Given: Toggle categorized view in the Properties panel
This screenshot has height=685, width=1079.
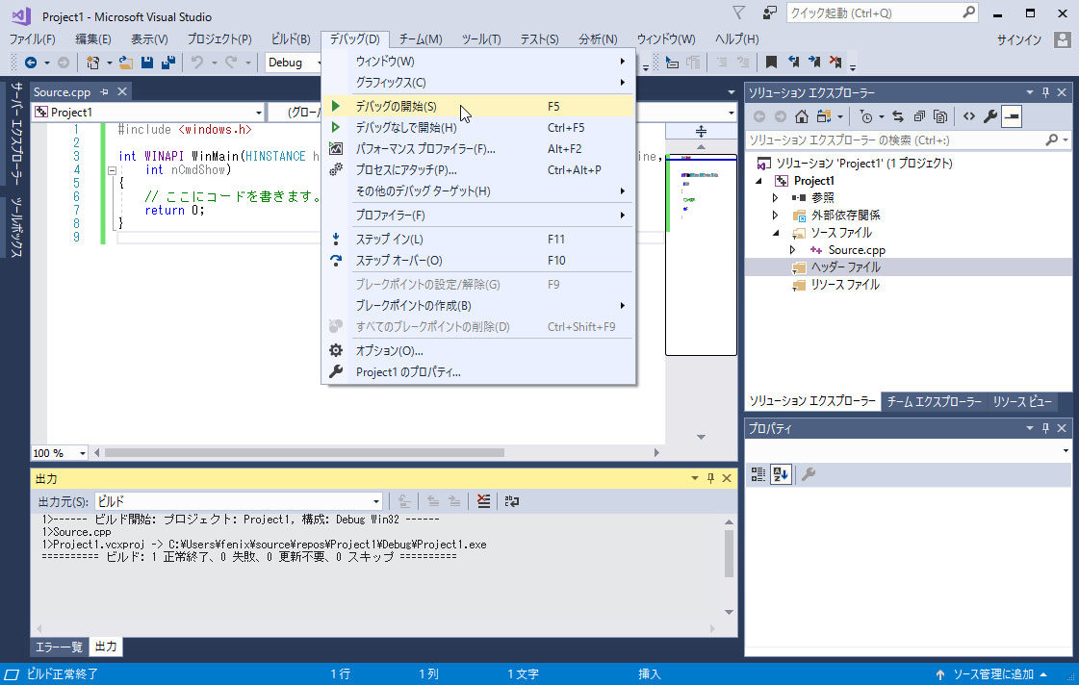Looking at the screenshot, I should [758, 474].
